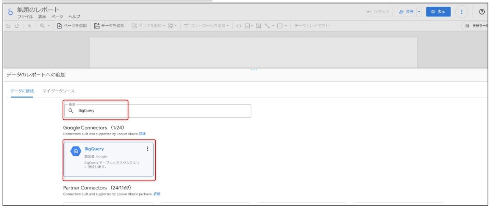Click the Google Connectors (1/24) heading

94,128
